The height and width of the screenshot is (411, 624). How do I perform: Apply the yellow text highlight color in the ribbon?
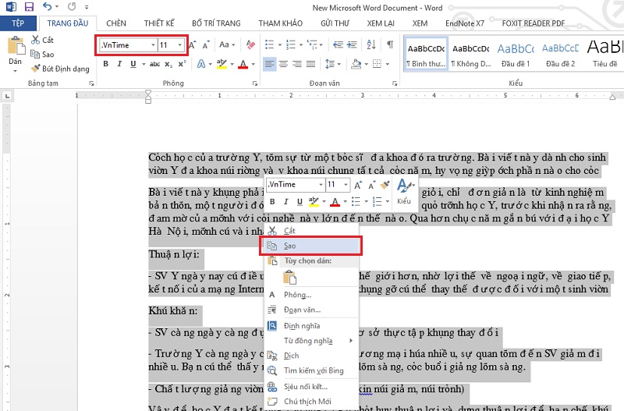point(222,64)
